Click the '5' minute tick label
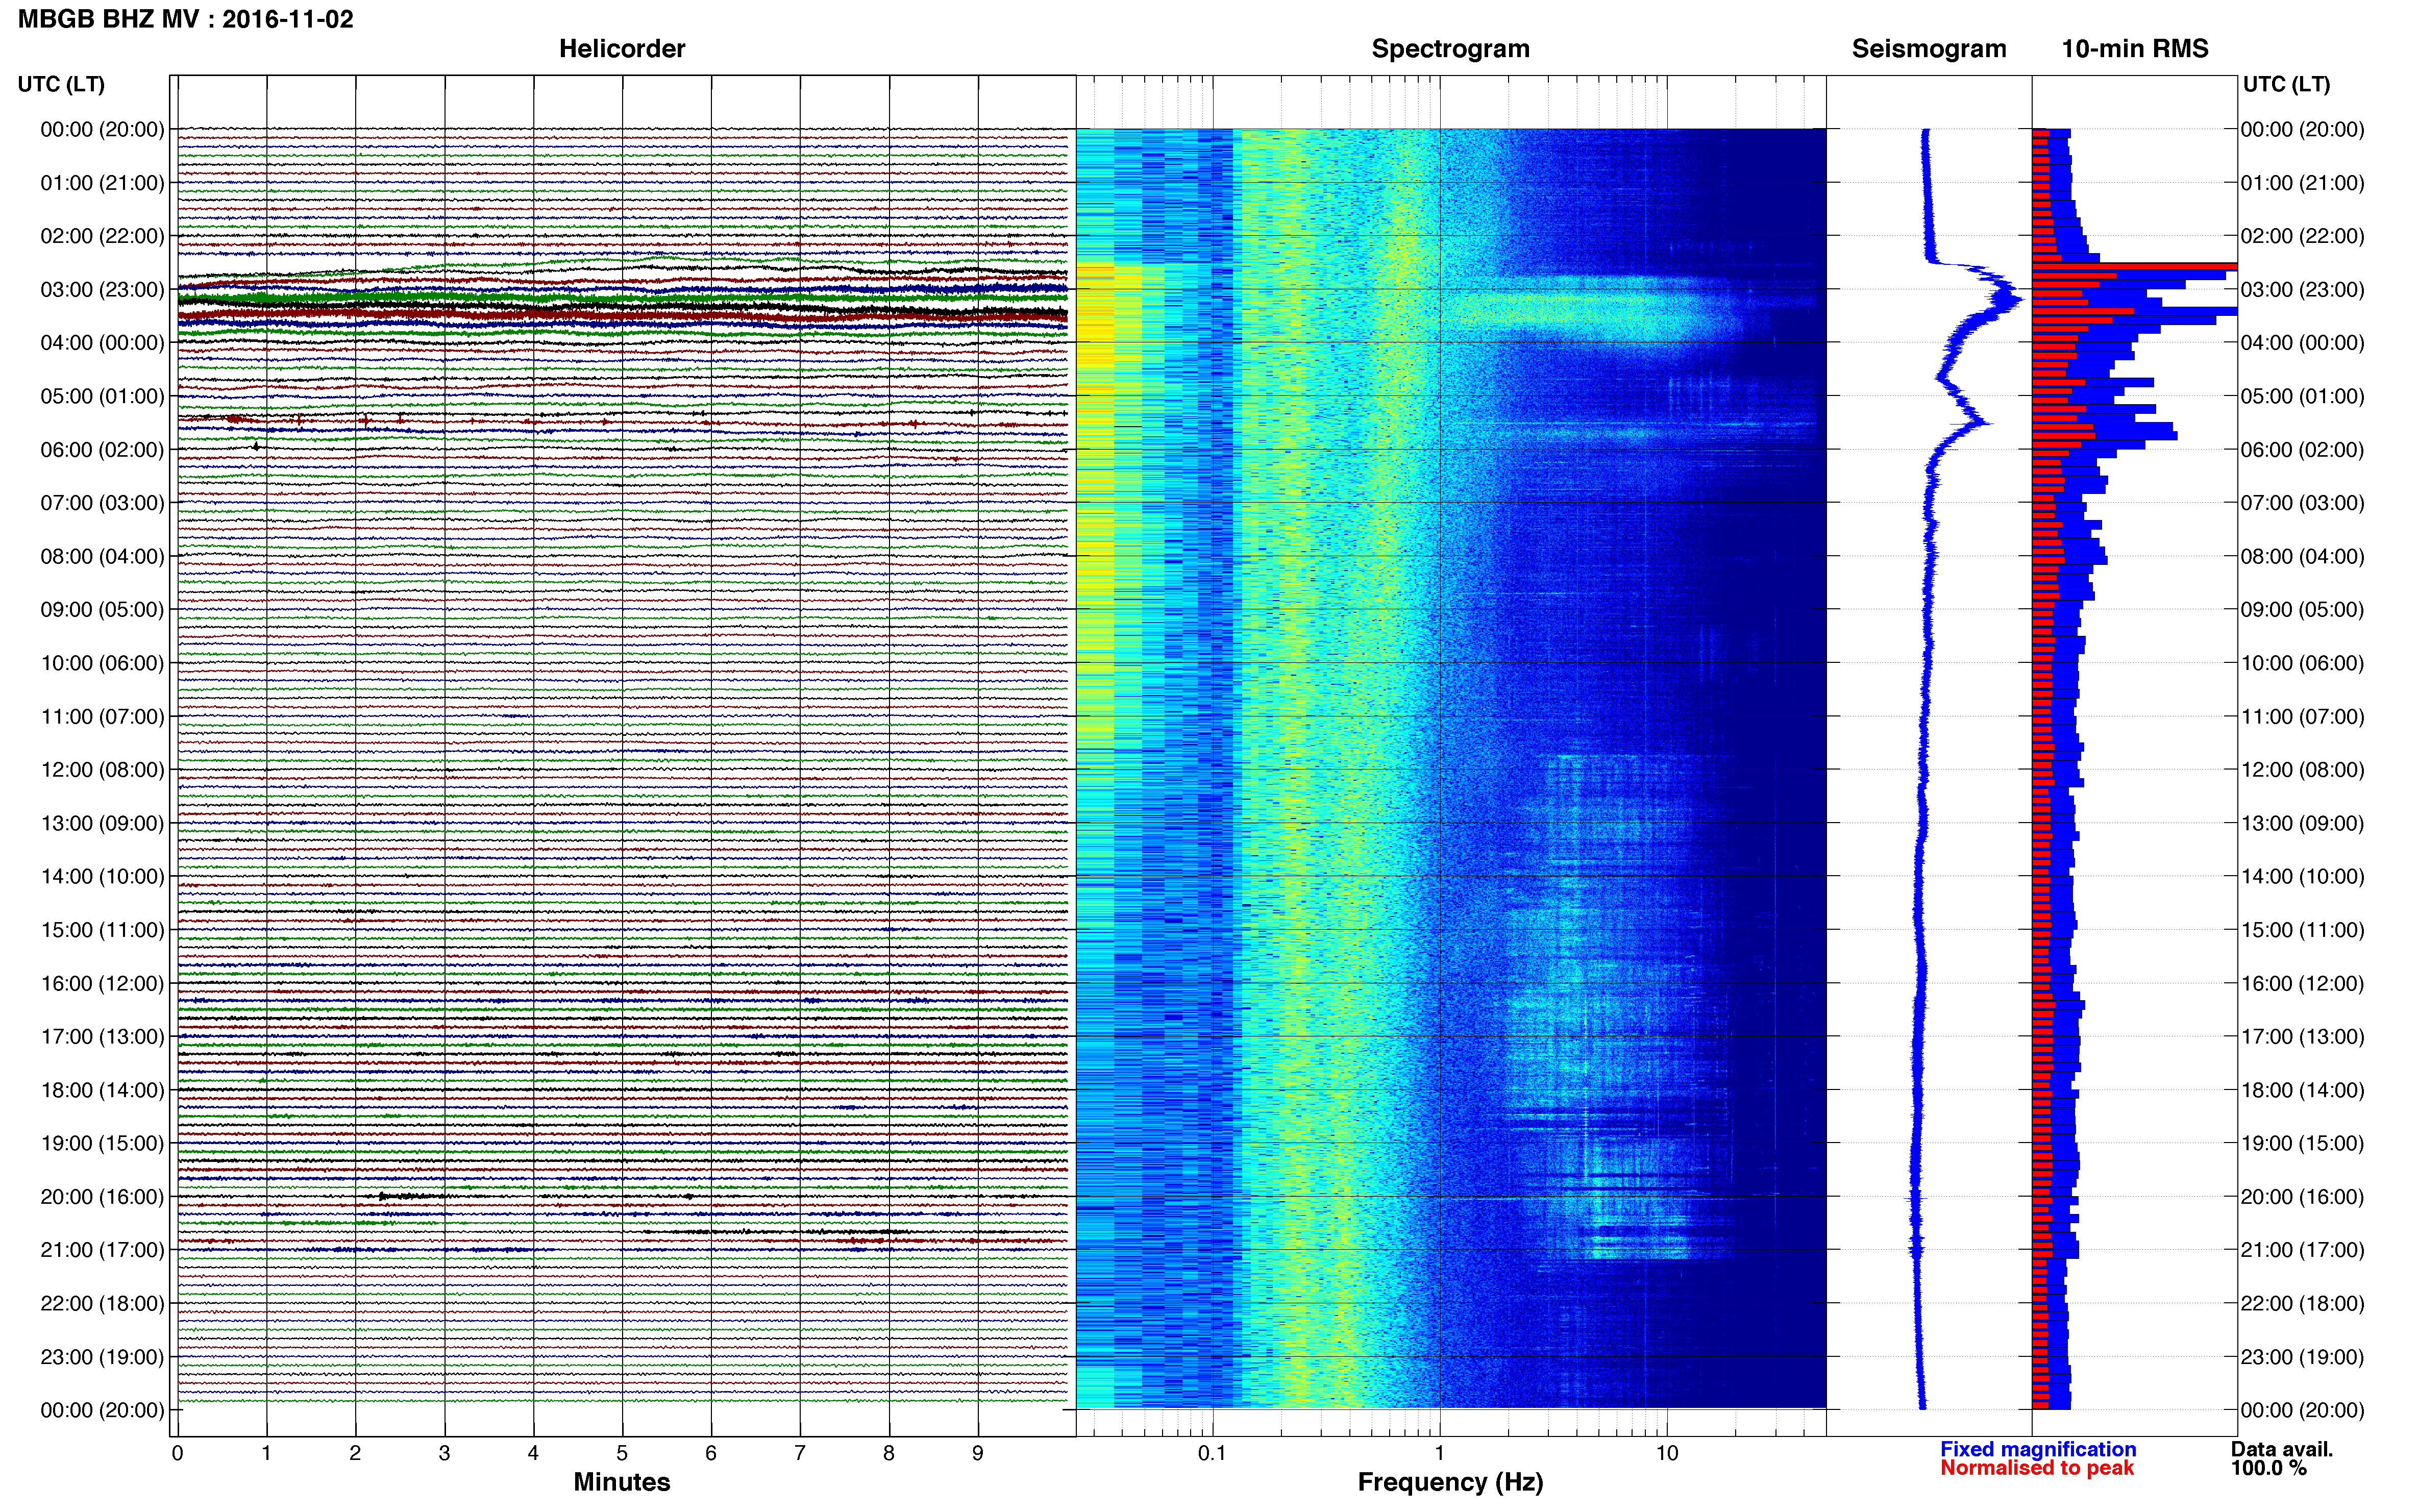Image resolution: width=2419 pixels, height=1512 pixels. (x=622, y=1453)
